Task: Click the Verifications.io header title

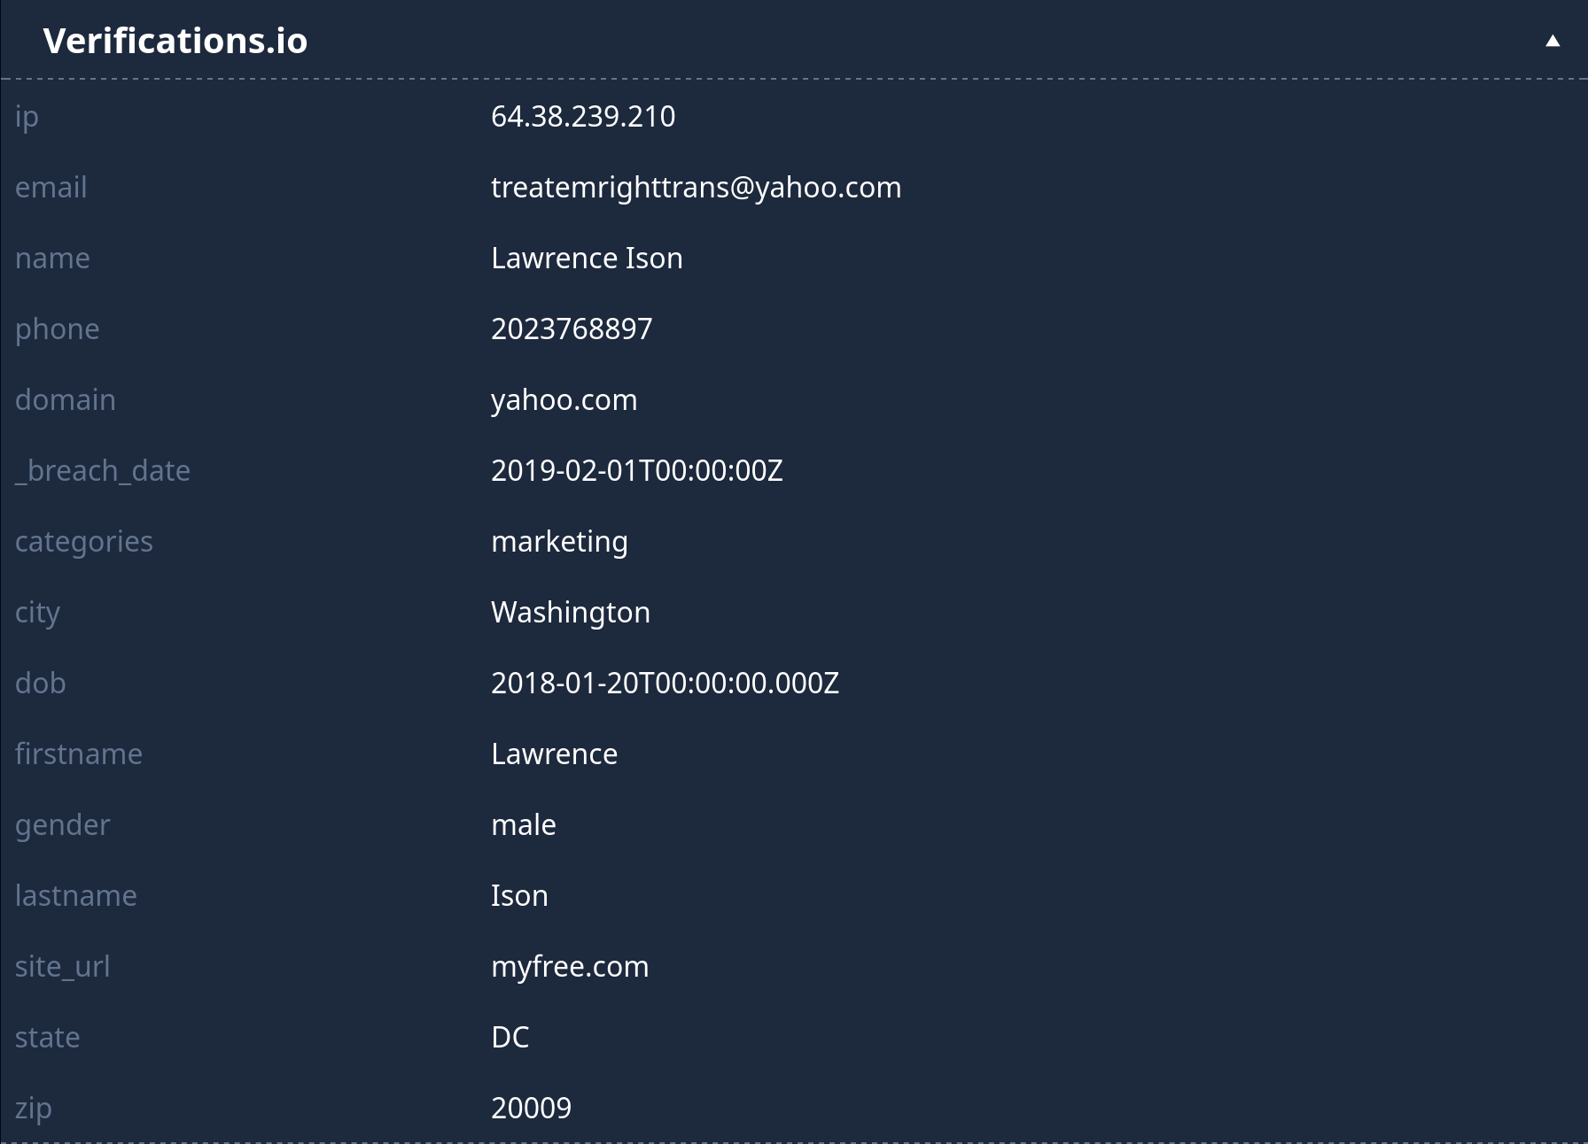Action: [175, 41]
